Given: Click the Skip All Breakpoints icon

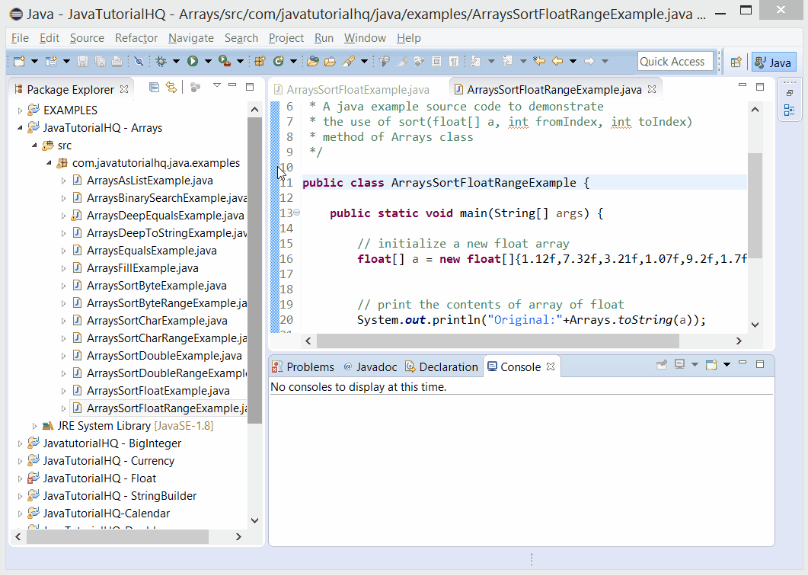Looking at the screenshot, I should (139, 62).
